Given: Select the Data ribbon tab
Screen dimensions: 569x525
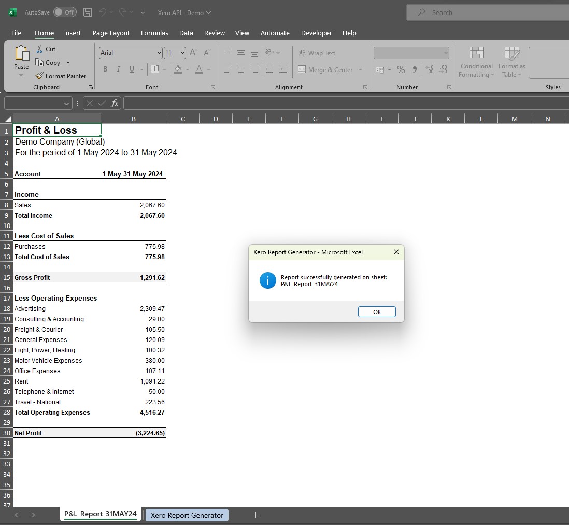Looking at the screenshot, I should pyautogui.click(x=186, y=33).
